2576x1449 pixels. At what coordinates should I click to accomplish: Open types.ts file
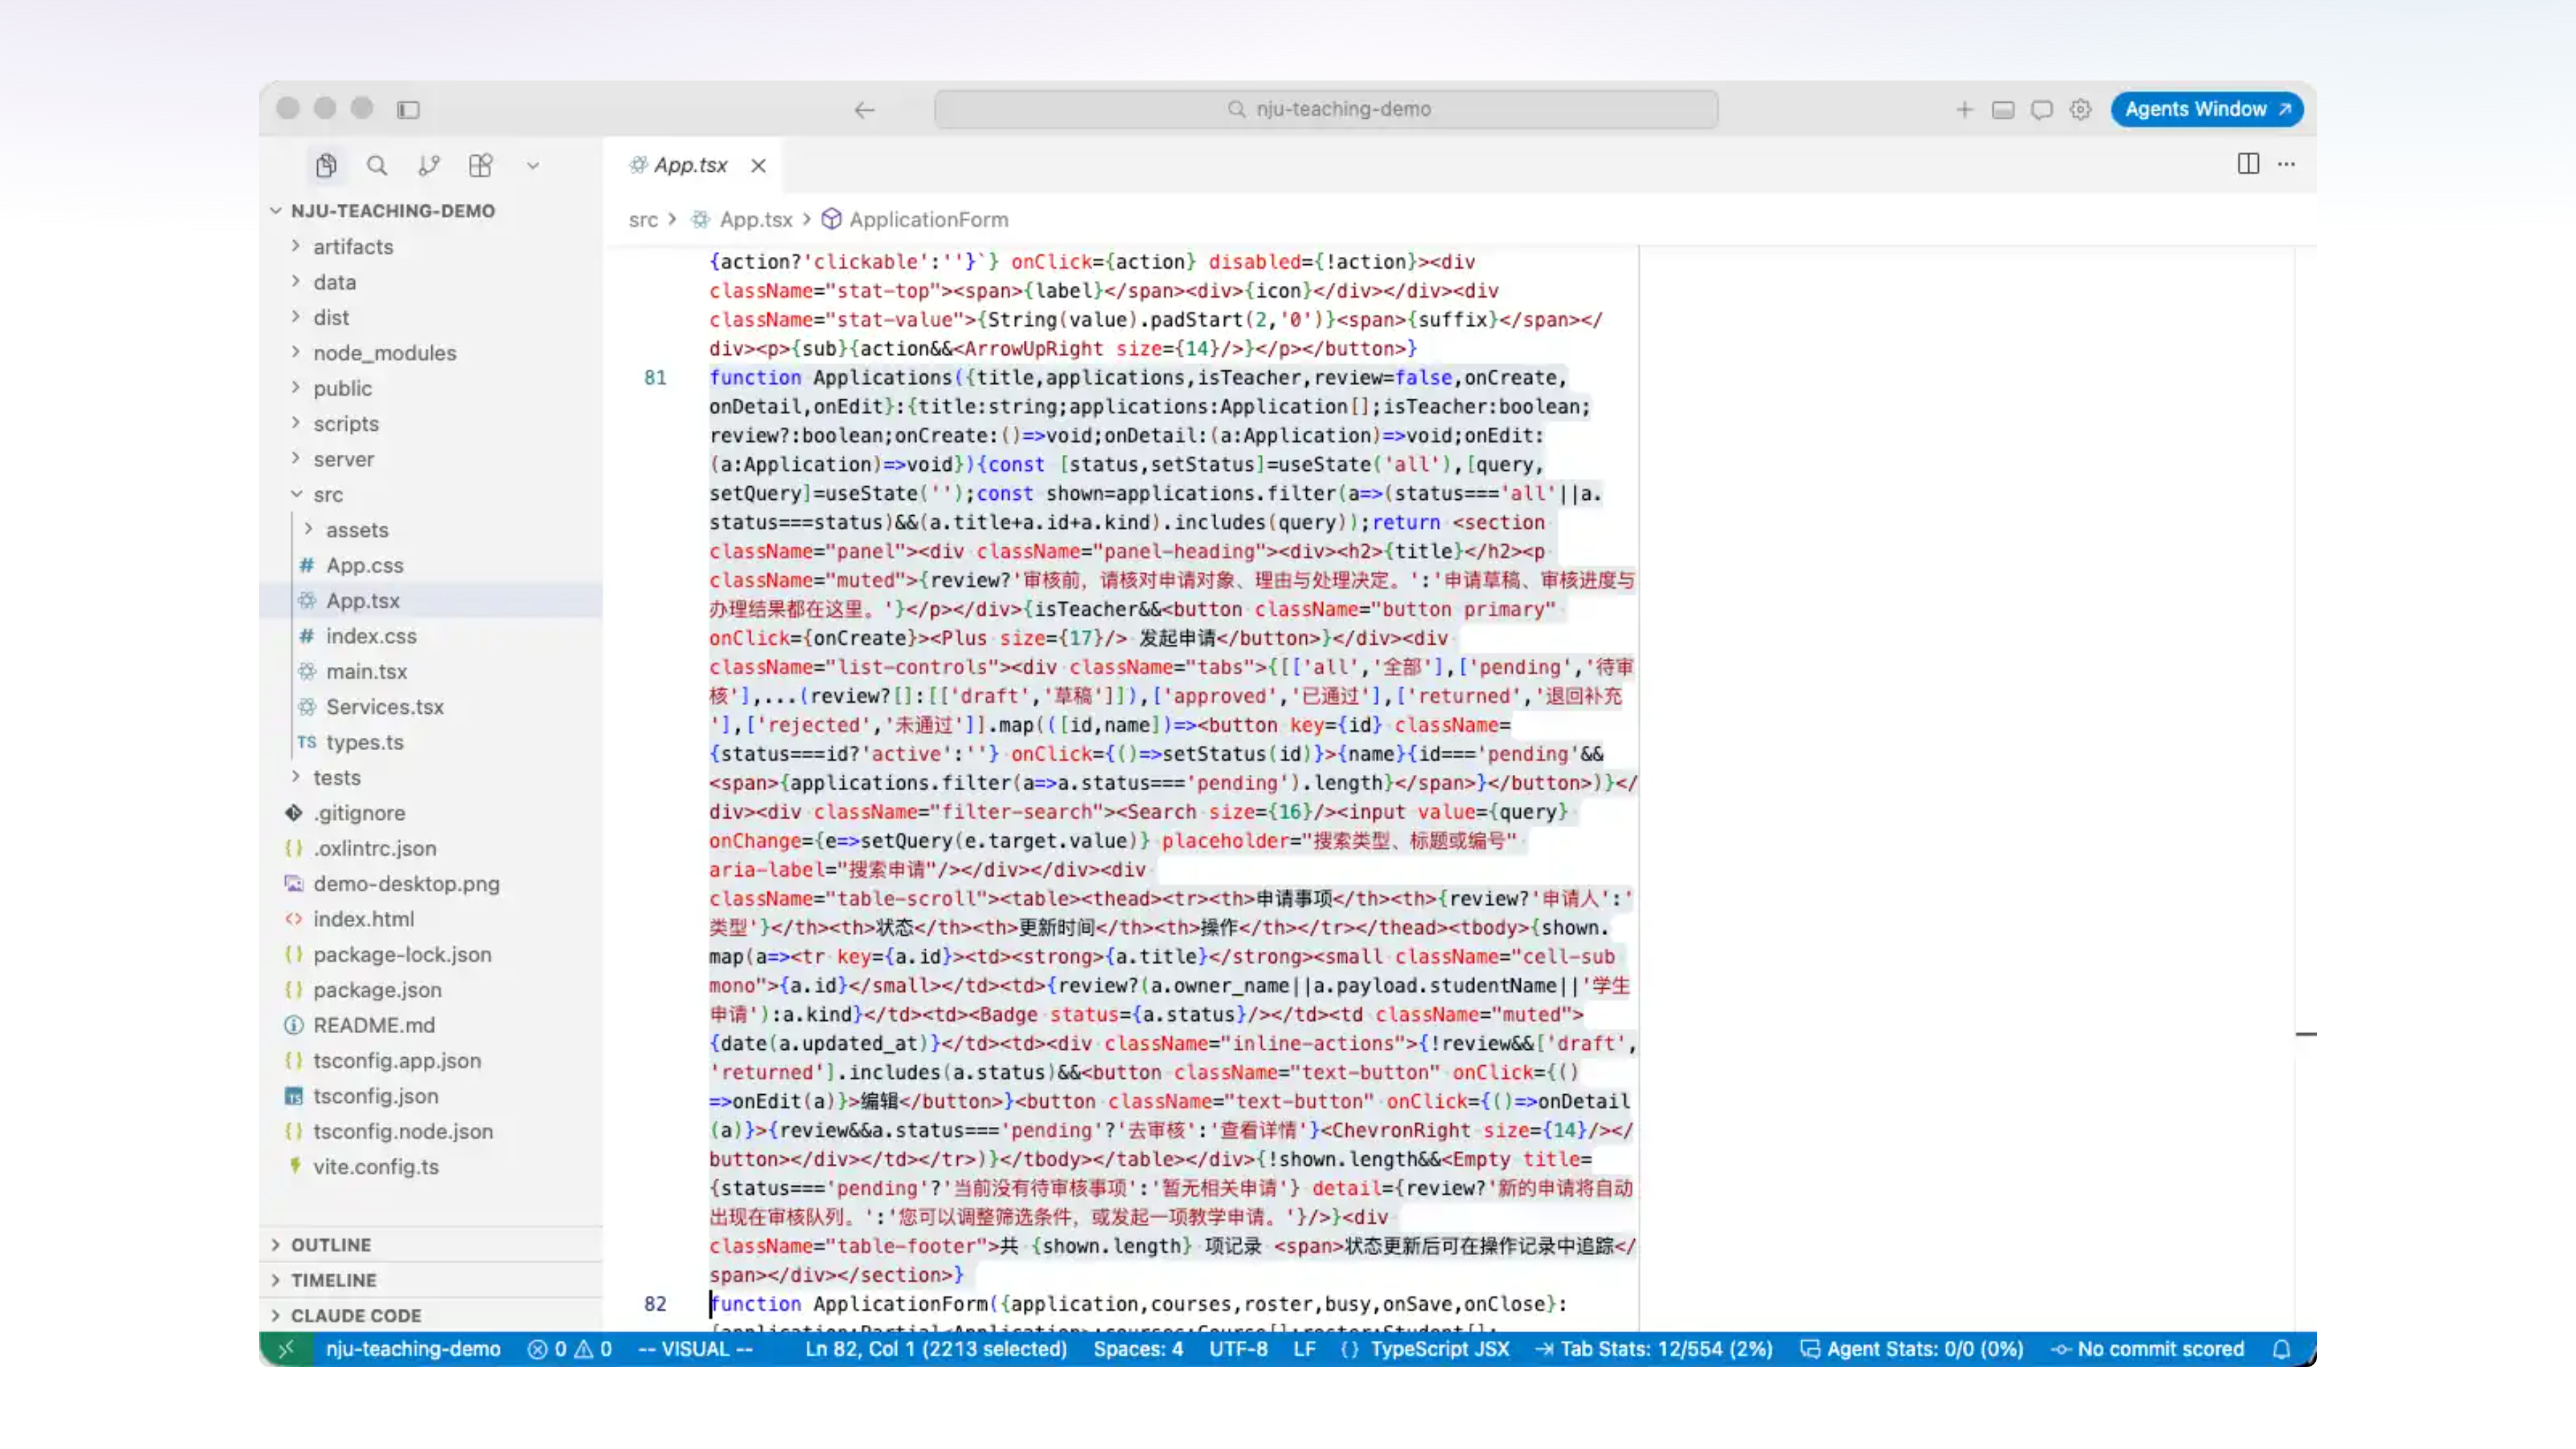pyautogui.click(x=364, y=742)
